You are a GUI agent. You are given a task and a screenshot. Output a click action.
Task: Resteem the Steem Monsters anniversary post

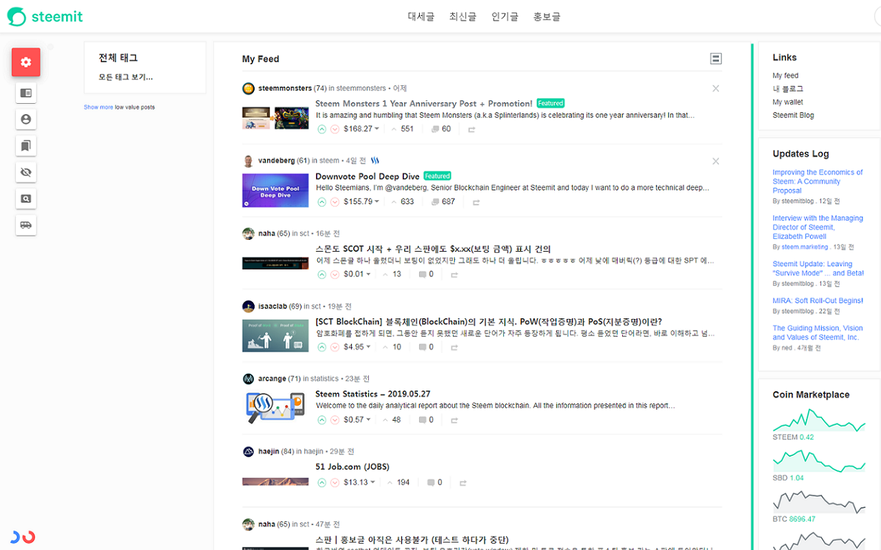[x=472, y=129]
